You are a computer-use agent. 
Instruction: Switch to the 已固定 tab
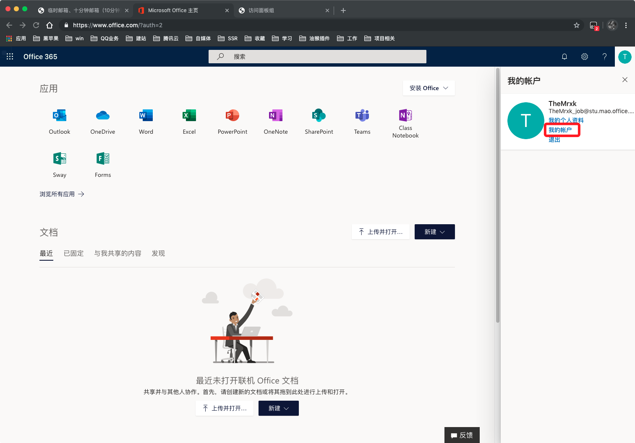(73, 254)
